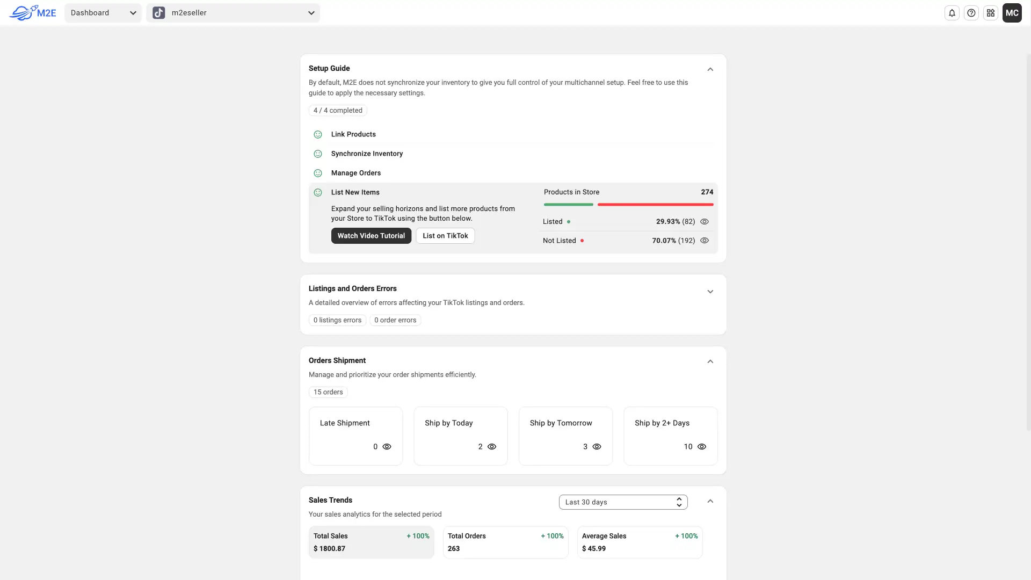Select the Average Sales metric tab
1031x580 pixels.
tap(640, 542)
